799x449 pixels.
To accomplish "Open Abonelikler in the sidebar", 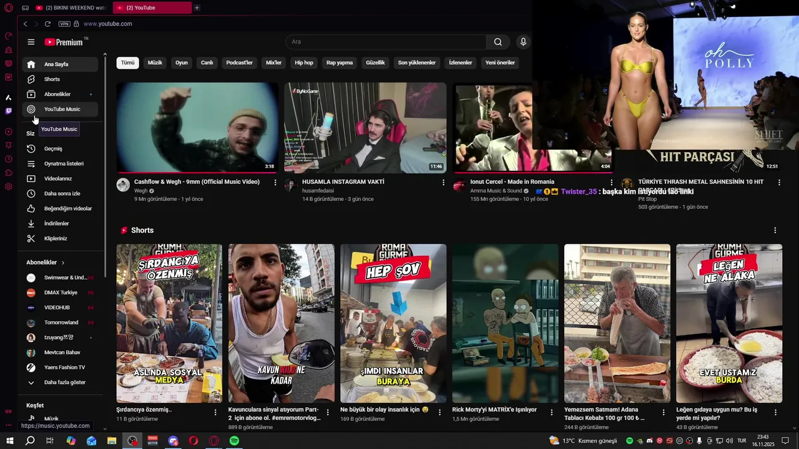I will coord(61,94).
